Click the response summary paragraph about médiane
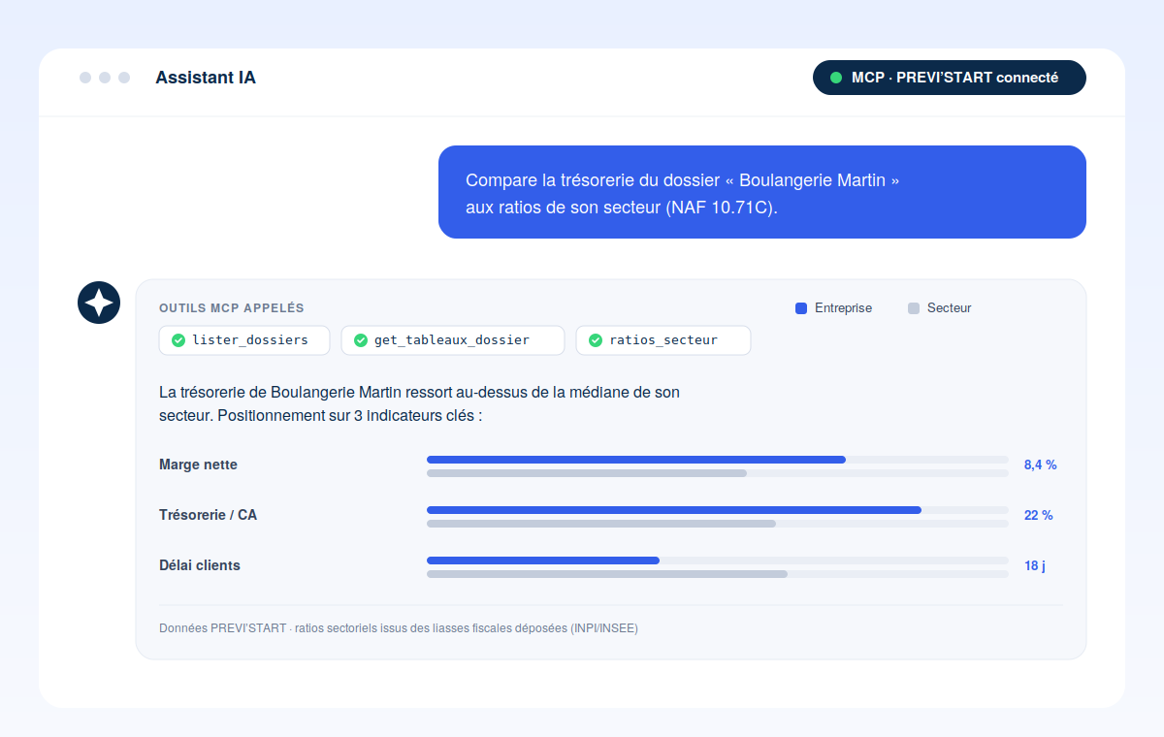The height and width of the screenshot is (737, 1164). 419,404
